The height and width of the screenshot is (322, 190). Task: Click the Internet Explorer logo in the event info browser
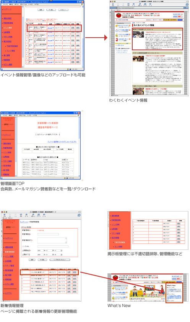coord(187,4)
